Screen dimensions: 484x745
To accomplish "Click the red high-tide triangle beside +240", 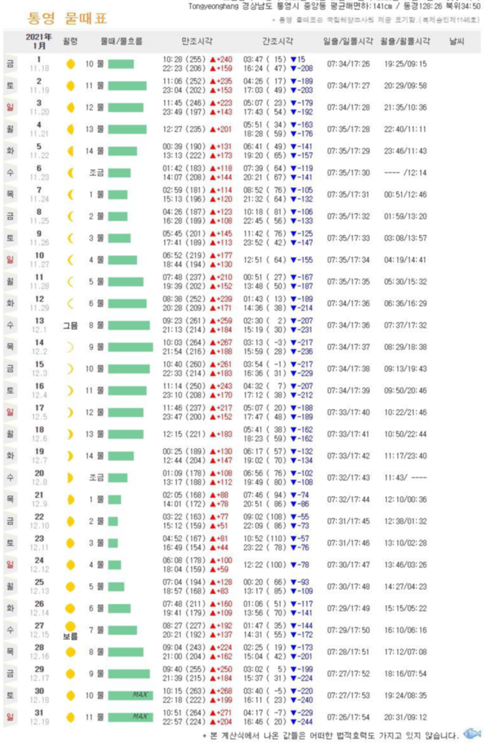I will pos(213,60).
